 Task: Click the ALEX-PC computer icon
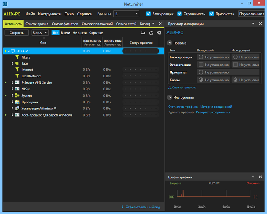(x=13, y=51)
